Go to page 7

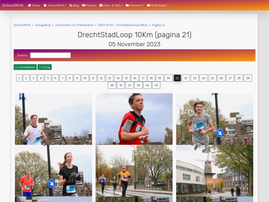click(63, 78)
